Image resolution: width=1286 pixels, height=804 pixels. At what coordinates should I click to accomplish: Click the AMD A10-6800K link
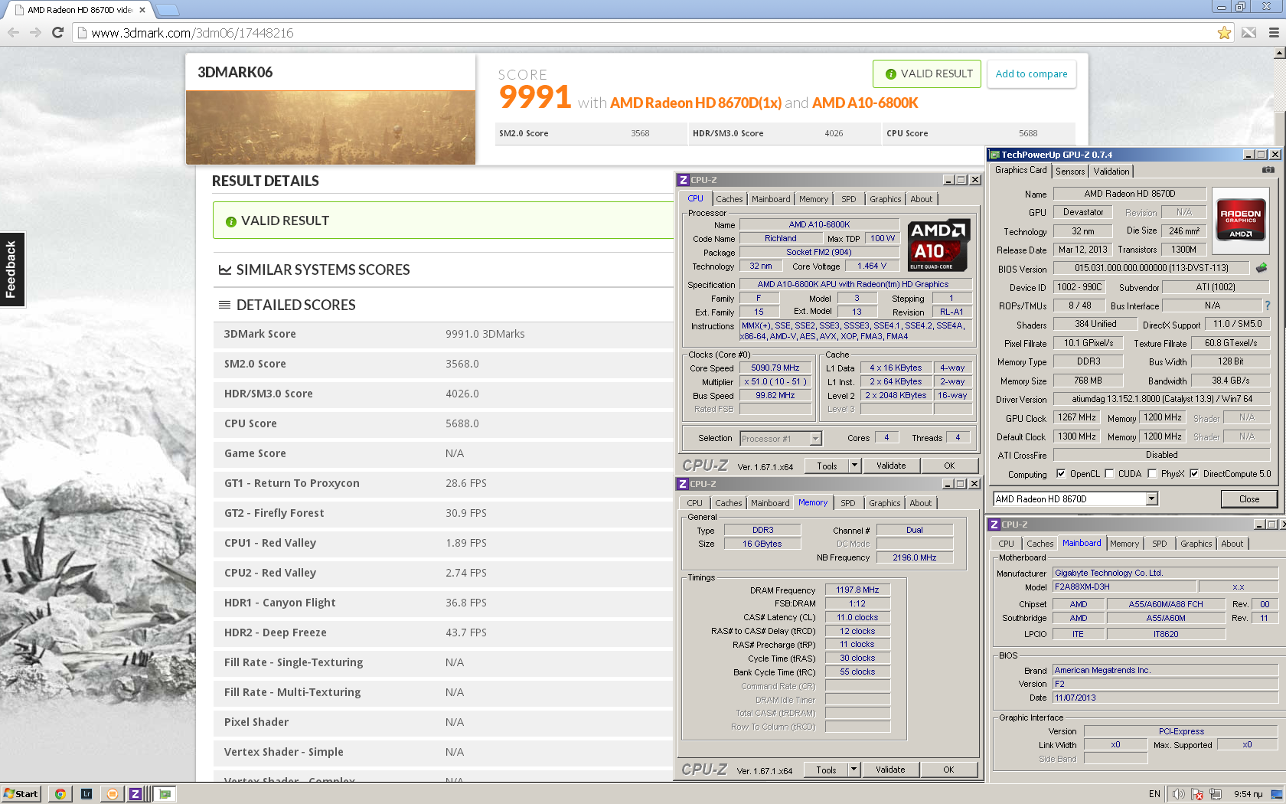(x=865, y=103)
